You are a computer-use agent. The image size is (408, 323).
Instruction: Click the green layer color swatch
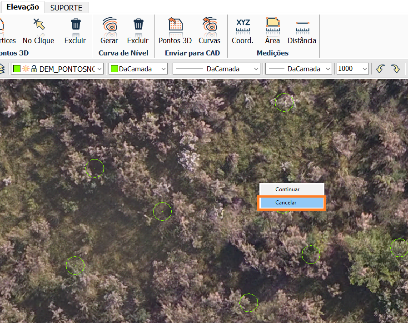click(17, 69)
